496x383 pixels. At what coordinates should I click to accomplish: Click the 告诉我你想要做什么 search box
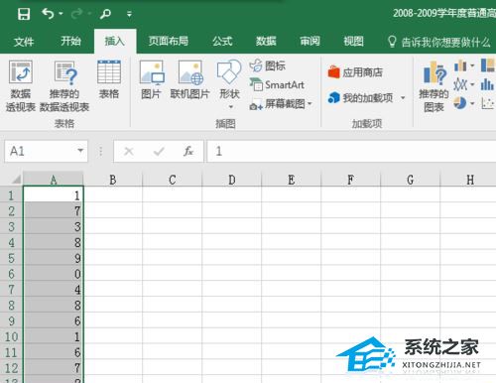tap(439, 42)
